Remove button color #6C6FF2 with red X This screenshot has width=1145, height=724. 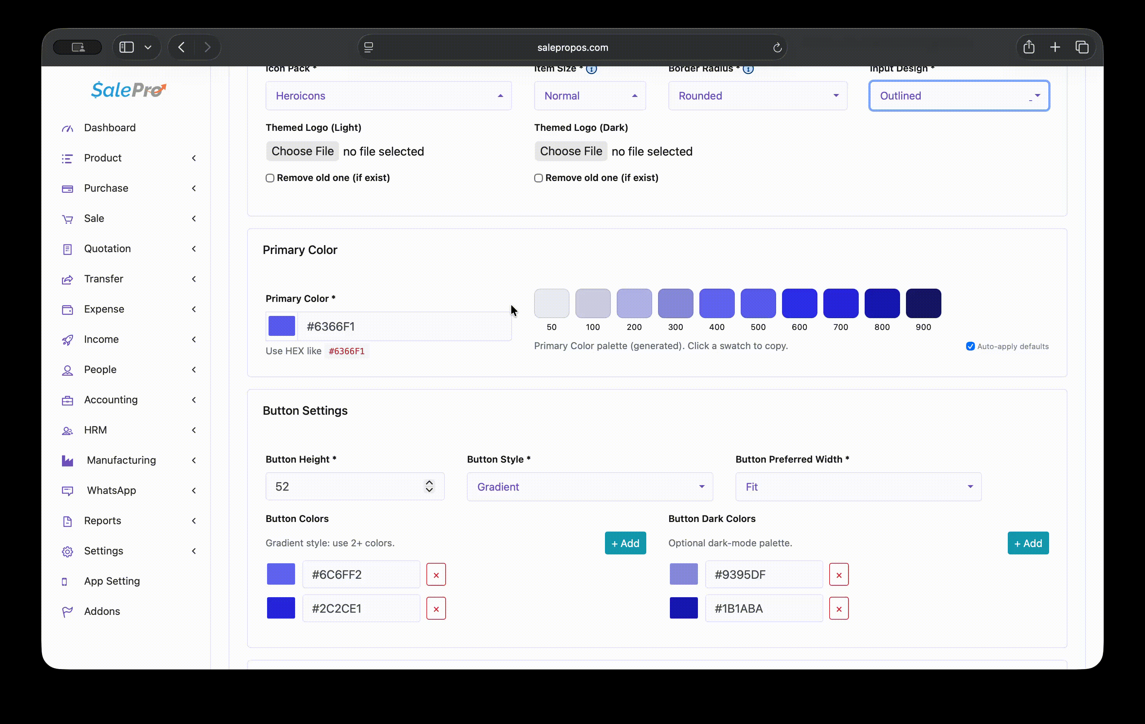(x=436, y=575)
